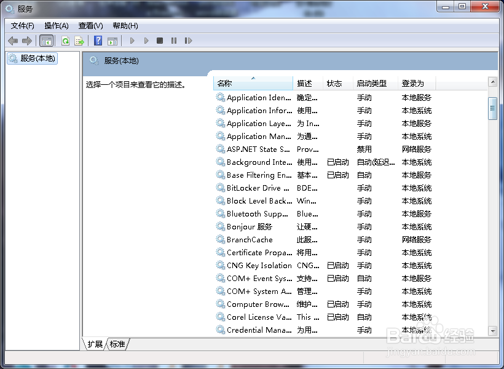Click 网络服务 logon cell for BranchCache

tap(417, 240)
